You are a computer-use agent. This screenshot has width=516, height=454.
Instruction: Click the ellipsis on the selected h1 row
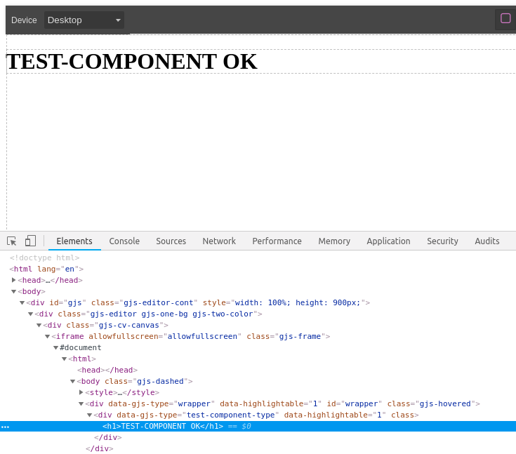click(6, 427)
